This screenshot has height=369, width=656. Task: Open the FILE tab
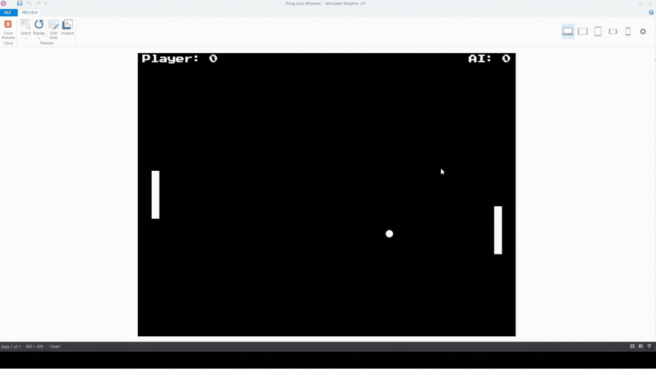[7, 12]
